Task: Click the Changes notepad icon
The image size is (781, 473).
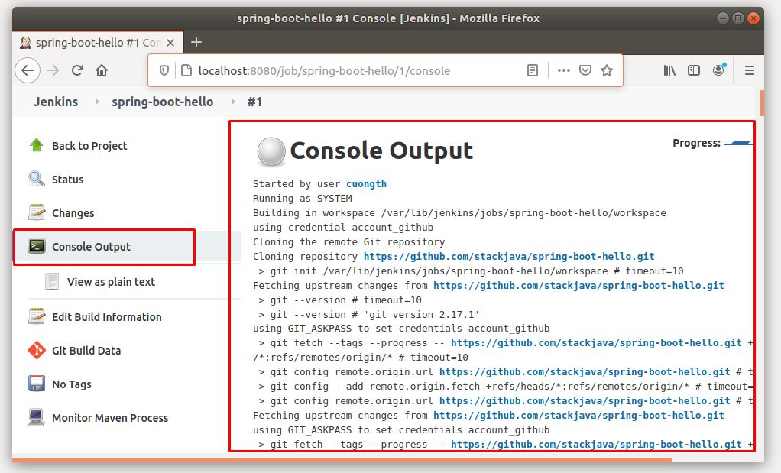Action: tap(37, 212)
